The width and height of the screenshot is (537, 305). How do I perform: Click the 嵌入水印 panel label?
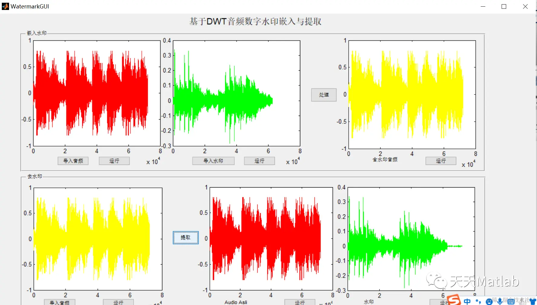point(37,33)
